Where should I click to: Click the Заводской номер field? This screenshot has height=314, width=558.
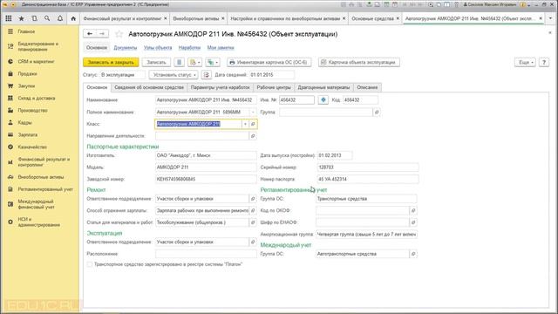pyautogui.click(x=206, y=179)
